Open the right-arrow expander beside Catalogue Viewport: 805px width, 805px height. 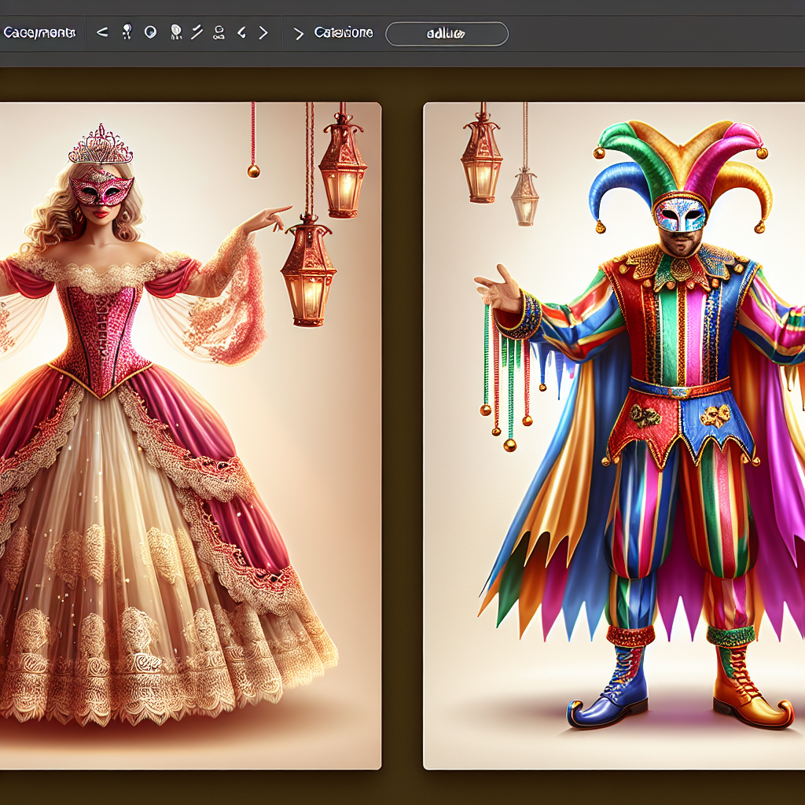300,33
